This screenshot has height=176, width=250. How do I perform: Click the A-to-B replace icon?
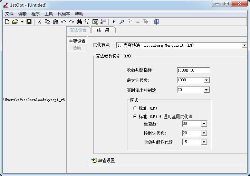point(87,21)
